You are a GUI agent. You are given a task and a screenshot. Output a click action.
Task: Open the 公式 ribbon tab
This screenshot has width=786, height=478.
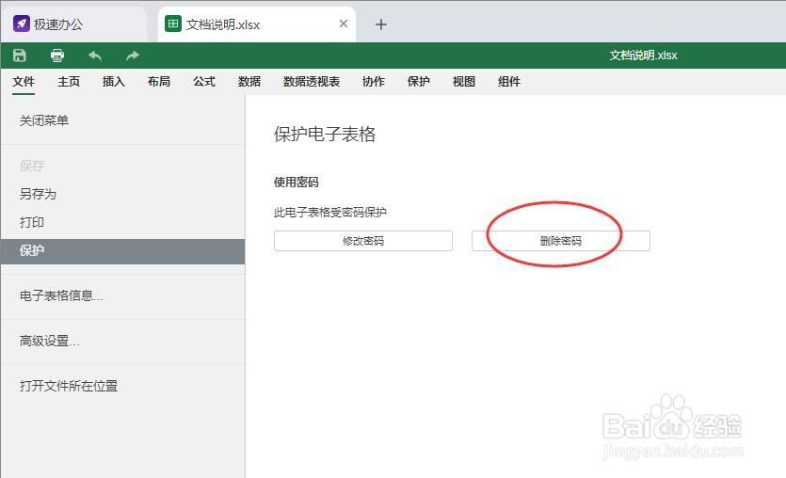pyautogui.click(x=204, y=81)
